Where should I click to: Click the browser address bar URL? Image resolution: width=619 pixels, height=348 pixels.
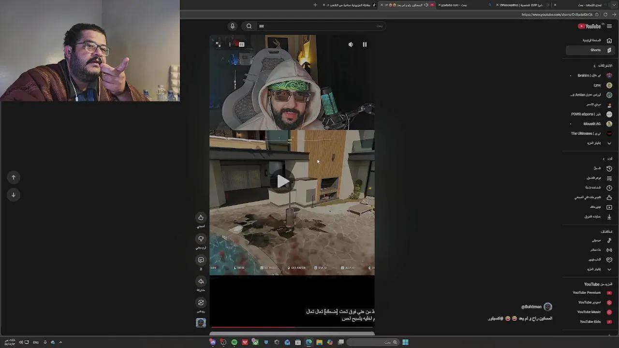point(556,14)
